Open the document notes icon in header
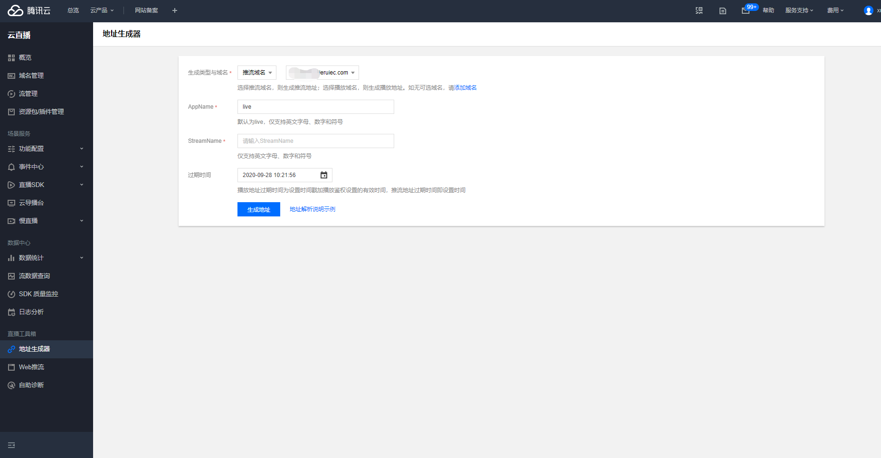This screenshot has width=881, height=458. click(723, 10)
